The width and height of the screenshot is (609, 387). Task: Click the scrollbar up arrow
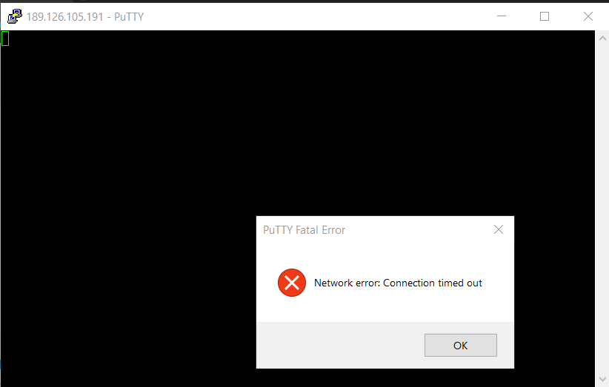tap(602, 38)
